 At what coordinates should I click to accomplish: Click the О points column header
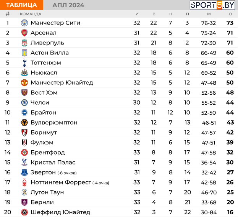[x=230, y=14]
